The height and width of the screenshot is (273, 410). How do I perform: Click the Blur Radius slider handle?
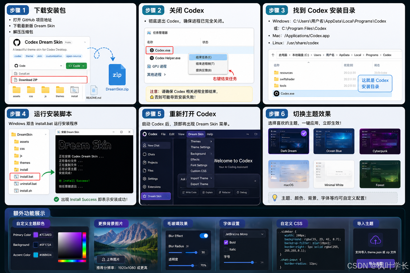coord(196,252)
